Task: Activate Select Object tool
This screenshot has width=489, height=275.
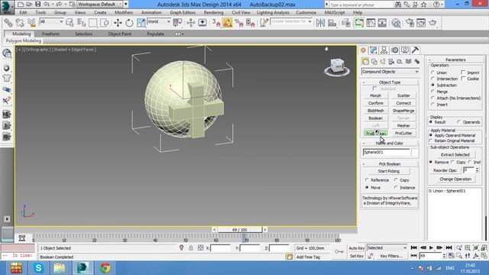Action: point(70,22)
